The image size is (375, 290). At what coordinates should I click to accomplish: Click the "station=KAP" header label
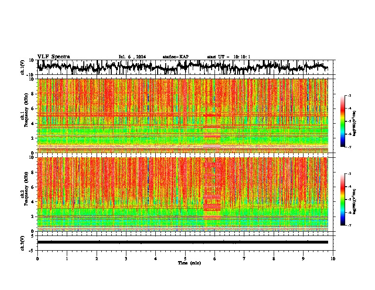176,57
